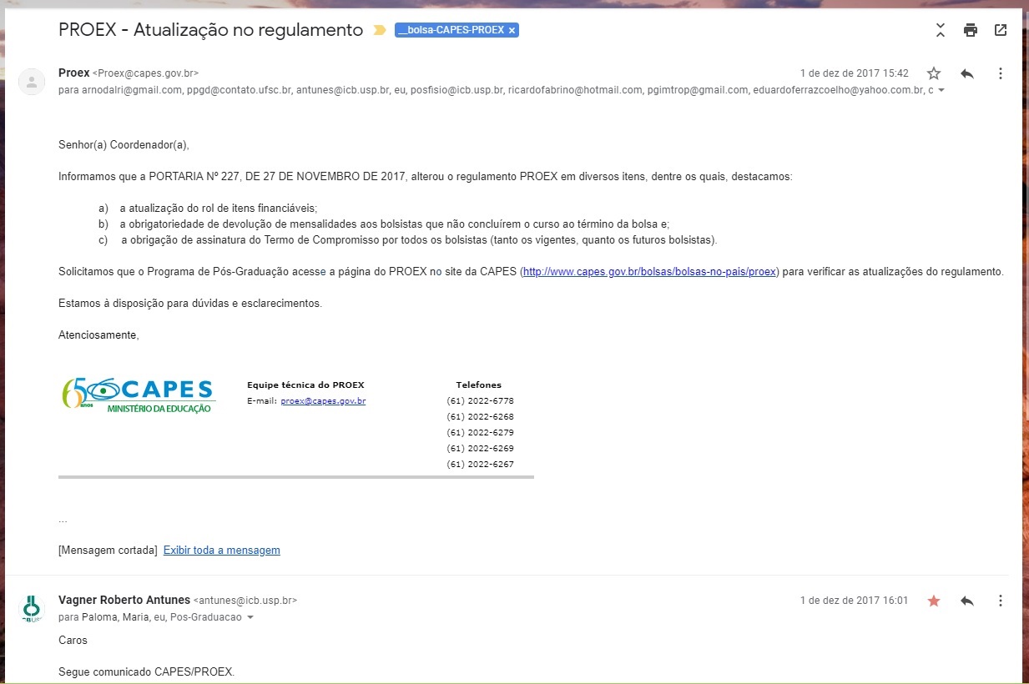Screen dimensions: 1029x684
Task: Click the 'Atenciosamente,' closing line
Action: point(98,335)
